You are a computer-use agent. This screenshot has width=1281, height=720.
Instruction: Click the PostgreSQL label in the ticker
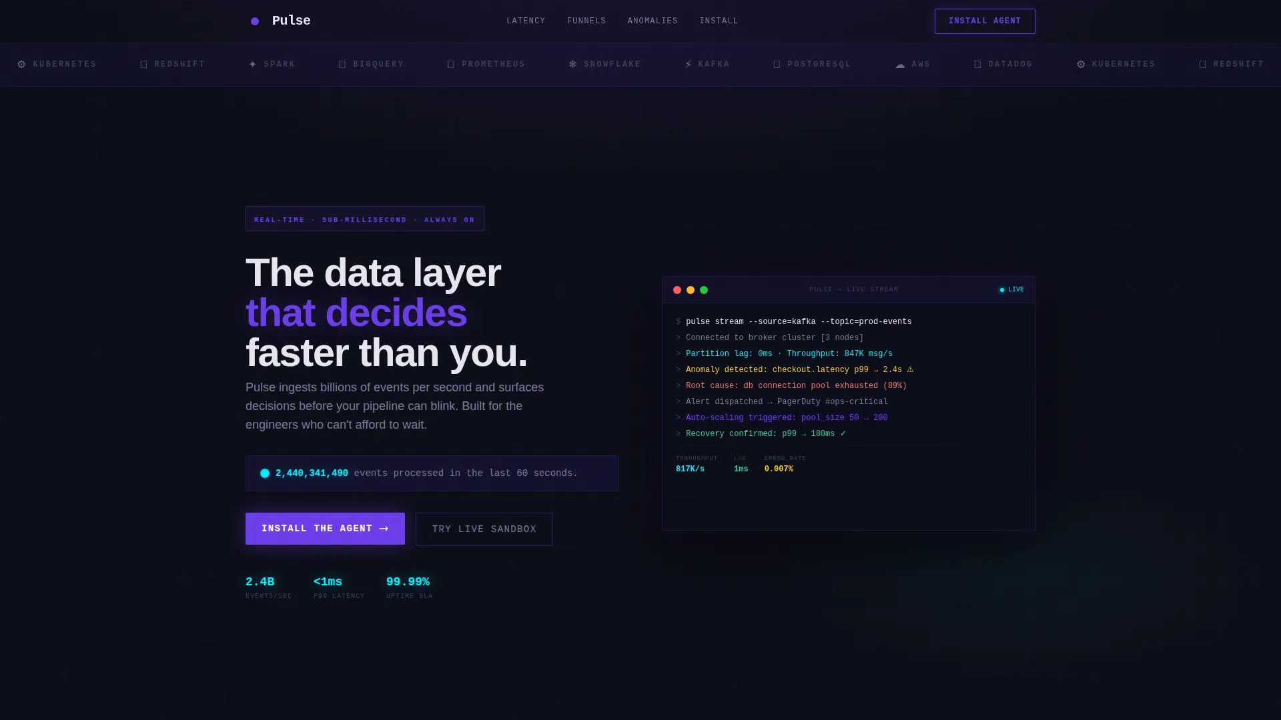tap(819, 65)
